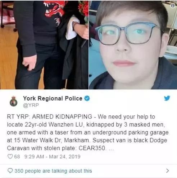Image resolution: width=177 pixels, height=178 pixels.
Task: Click the Mar 24, 2019 date
Action: click(65, 157)
